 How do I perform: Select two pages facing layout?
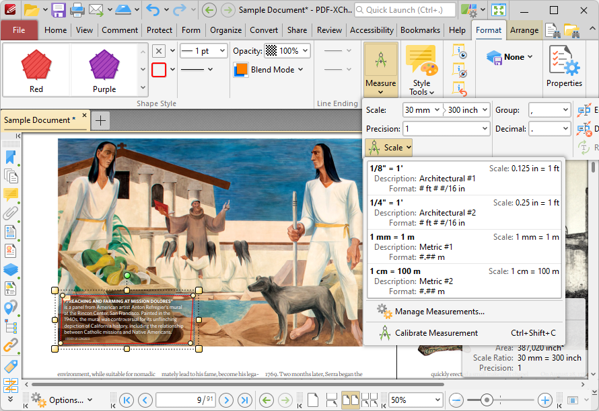350,400
